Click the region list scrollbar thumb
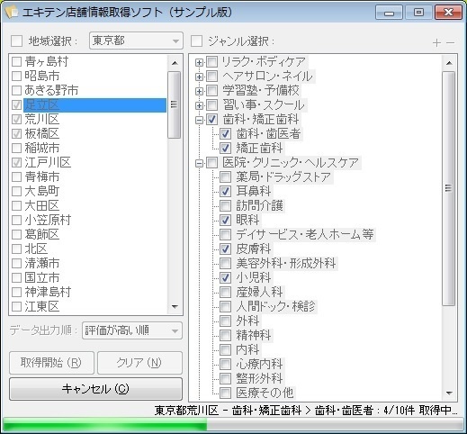The height and width of the screenshot is (434, 467). point(174,104)
